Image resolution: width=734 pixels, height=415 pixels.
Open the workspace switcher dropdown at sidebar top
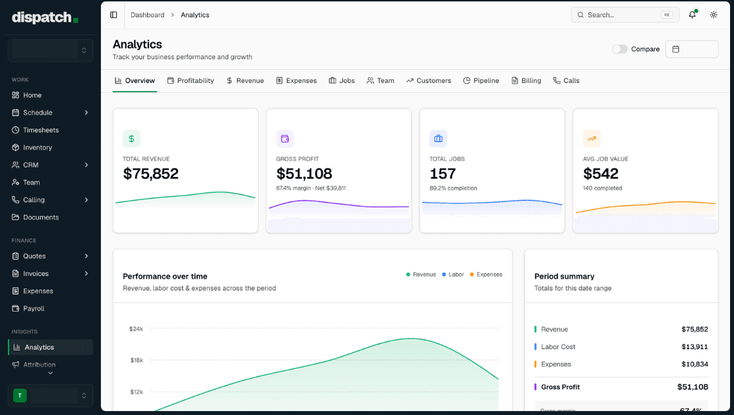coord(50,50)
